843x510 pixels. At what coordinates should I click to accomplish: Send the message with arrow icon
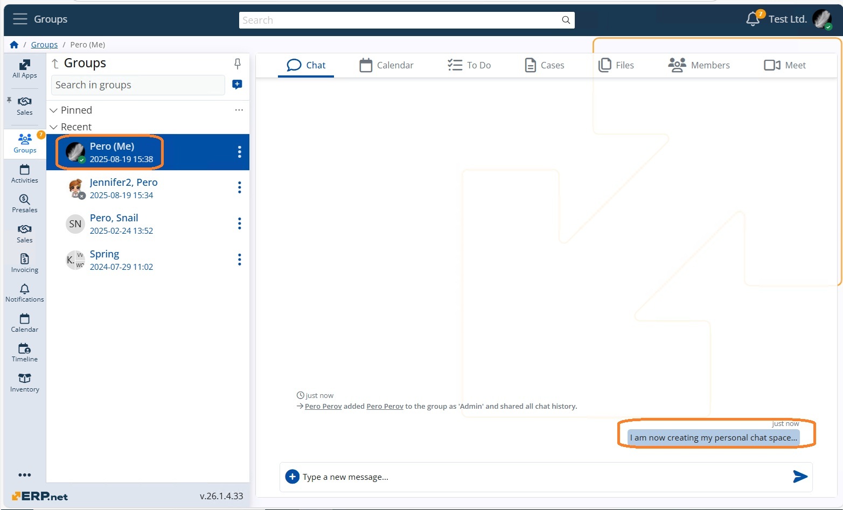tap(800, 476)
